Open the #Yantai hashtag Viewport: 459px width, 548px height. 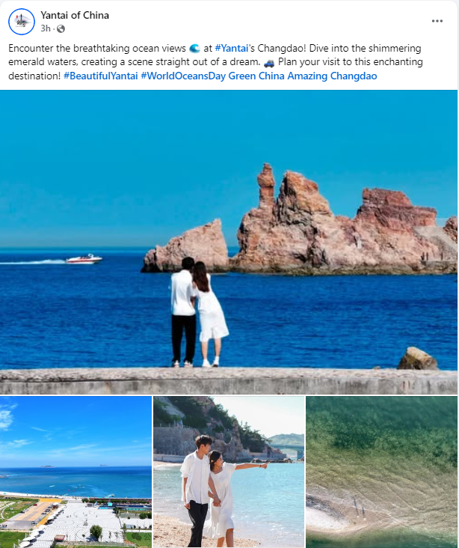click(x=232, y=48)
